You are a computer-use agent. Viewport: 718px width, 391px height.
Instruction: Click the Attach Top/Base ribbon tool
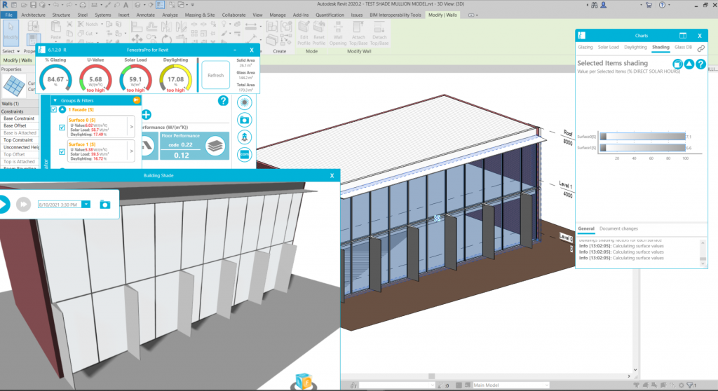point(358,34)
